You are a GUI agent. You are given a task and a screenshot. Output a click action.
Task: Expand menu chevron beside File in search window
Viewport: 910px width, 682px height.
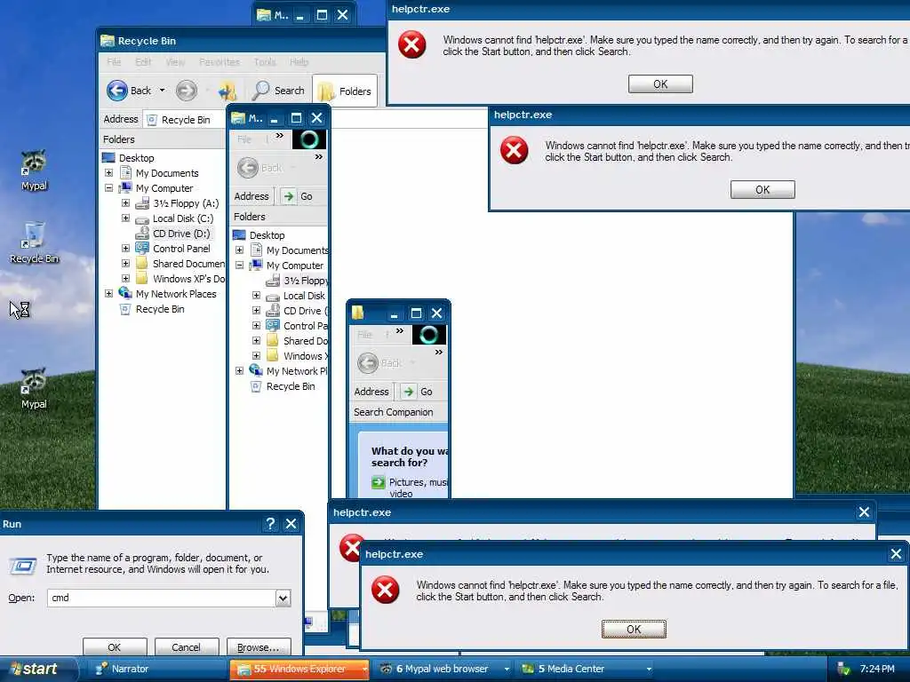tap(399, 331)
